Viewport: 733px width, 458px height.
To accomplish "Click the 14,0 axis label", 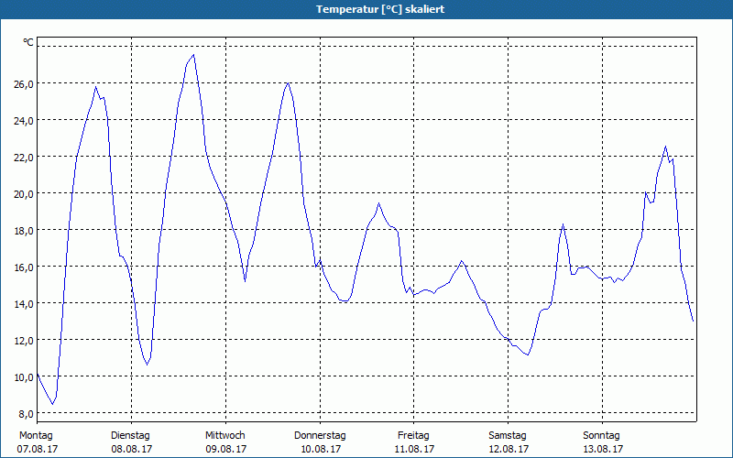I will point(24,304).
